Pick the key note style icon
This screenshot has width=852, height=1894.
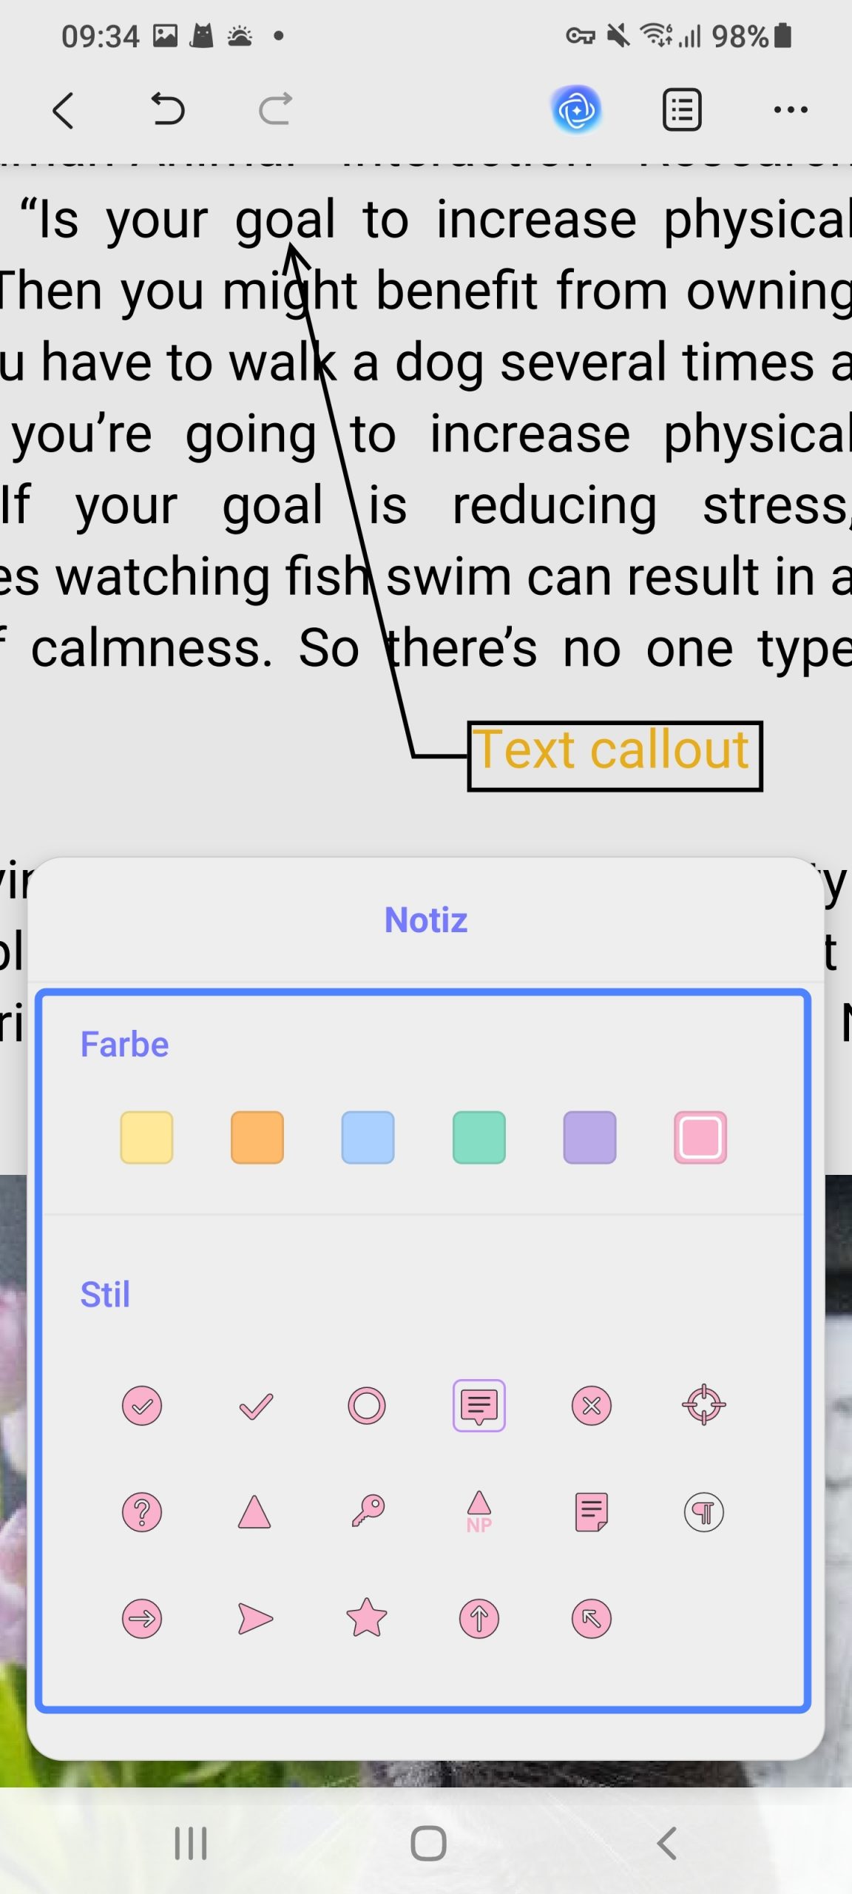pos(368,1512)
